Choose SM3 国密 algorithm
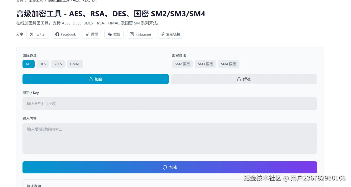The width and height of the screenshot is (351, 187). 205,64
